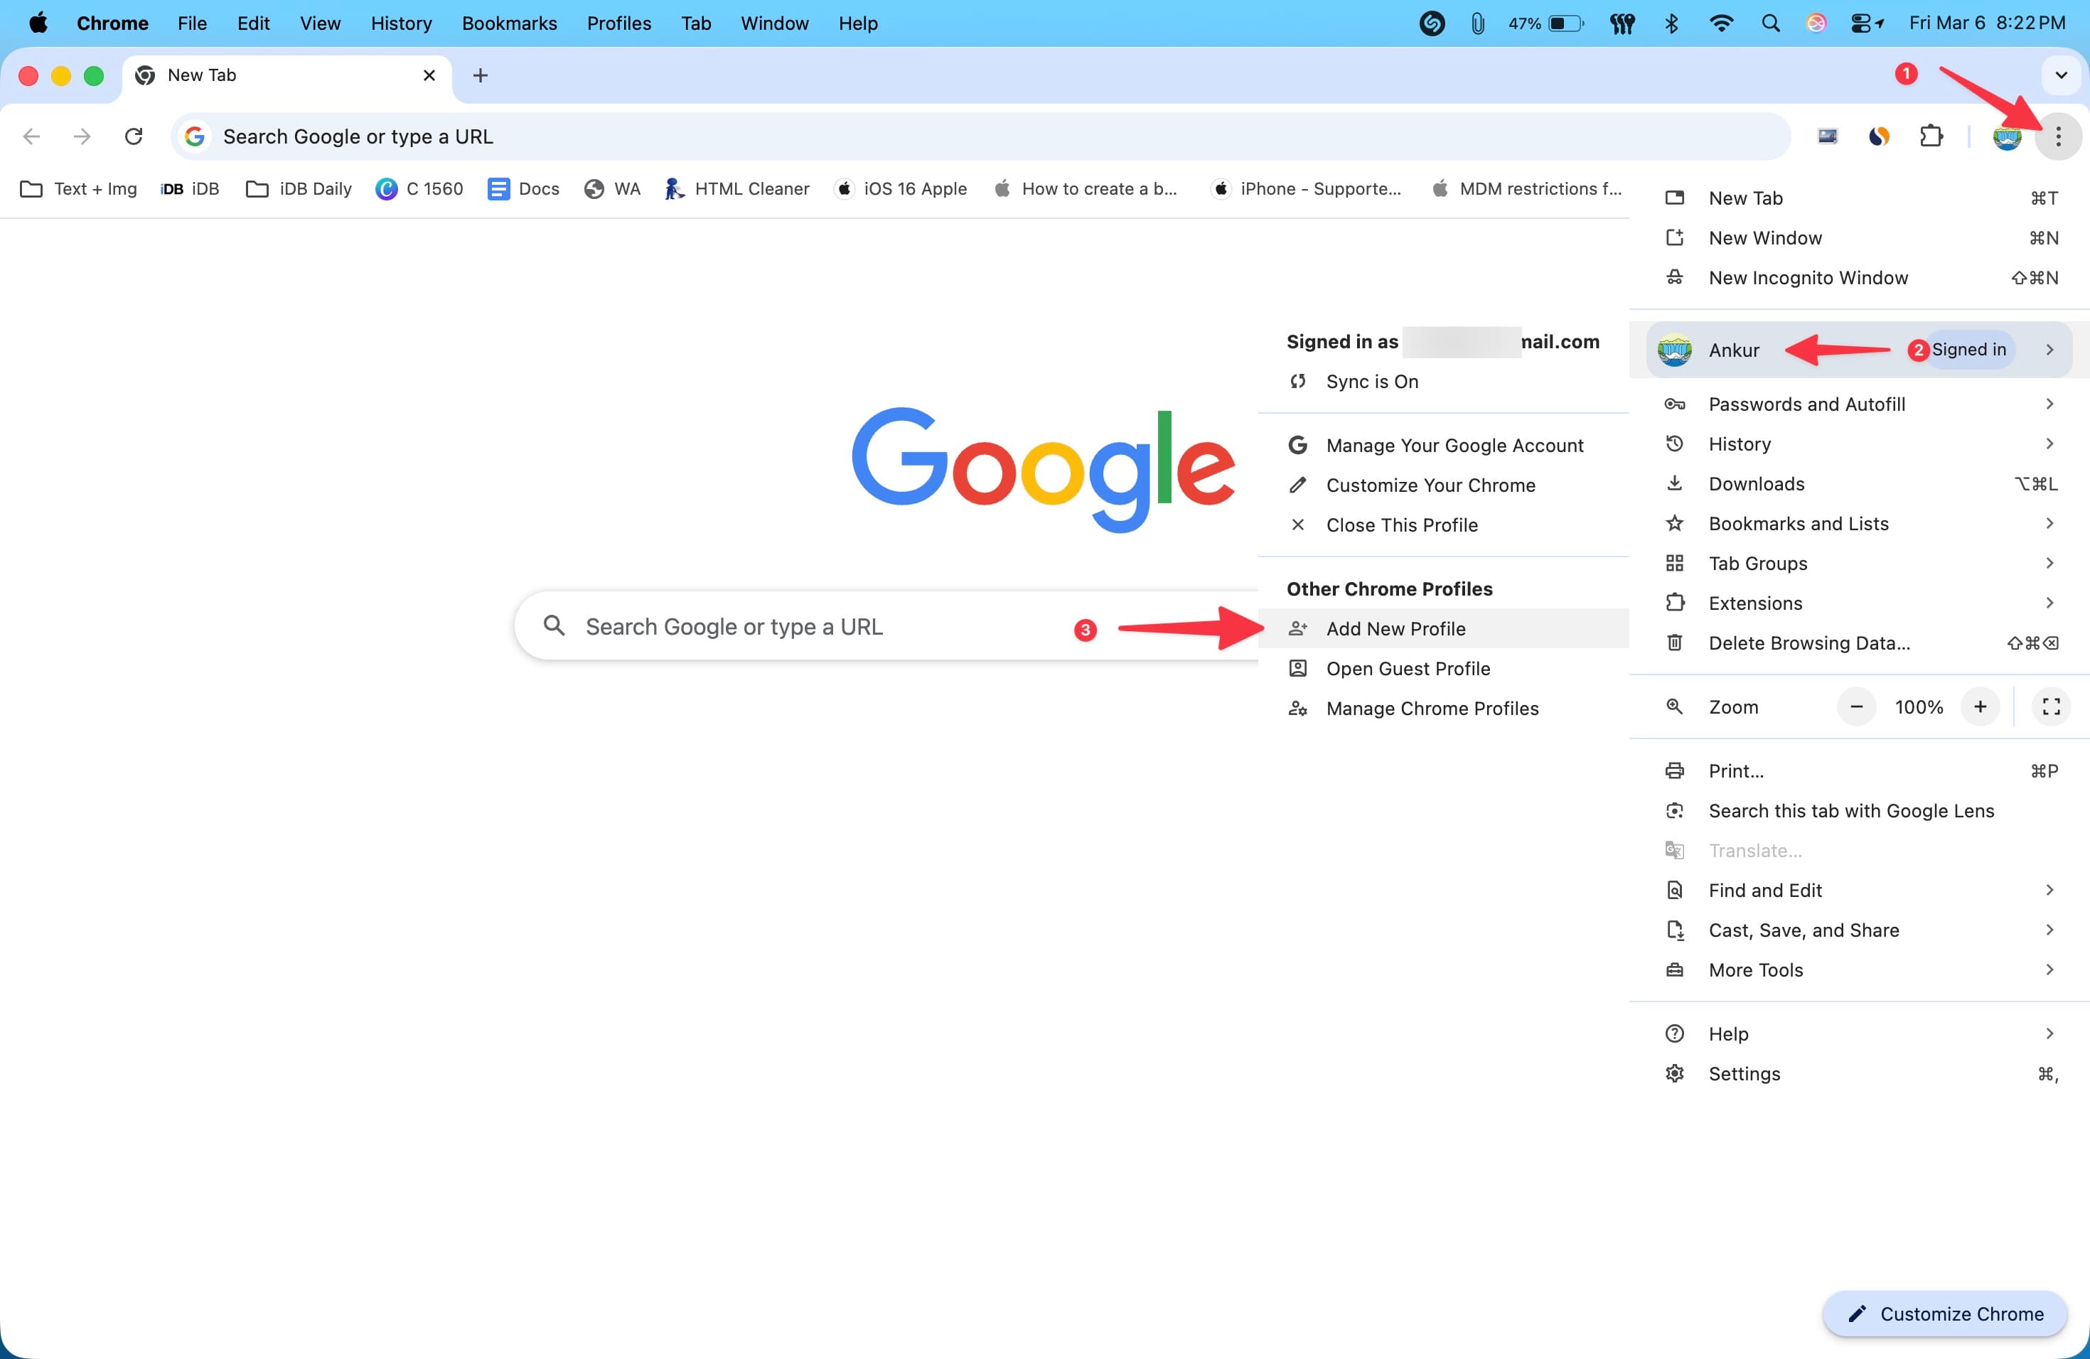This screenshot has width=2090, height=1359.
Task: Open new tab with plus icon
Action: [x=479, y=75]
